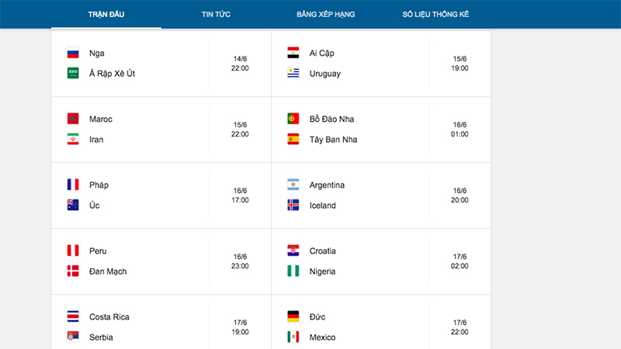Open the Maroc vs Iran match time
621x349 pixels.
click(x=241, y=130)
